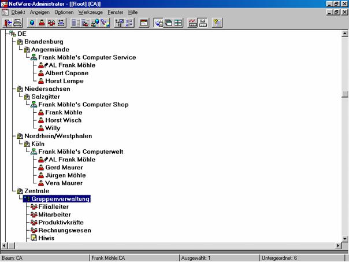Screen dimensions: 349x262
Task: Click the plain list columns toolbar icon
Action: (x=76, y=23)
